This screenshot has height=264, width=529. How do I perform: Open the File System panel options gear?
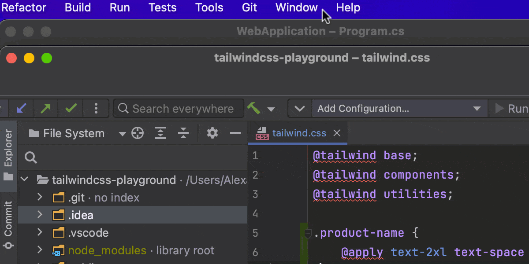tap(212, 133)
